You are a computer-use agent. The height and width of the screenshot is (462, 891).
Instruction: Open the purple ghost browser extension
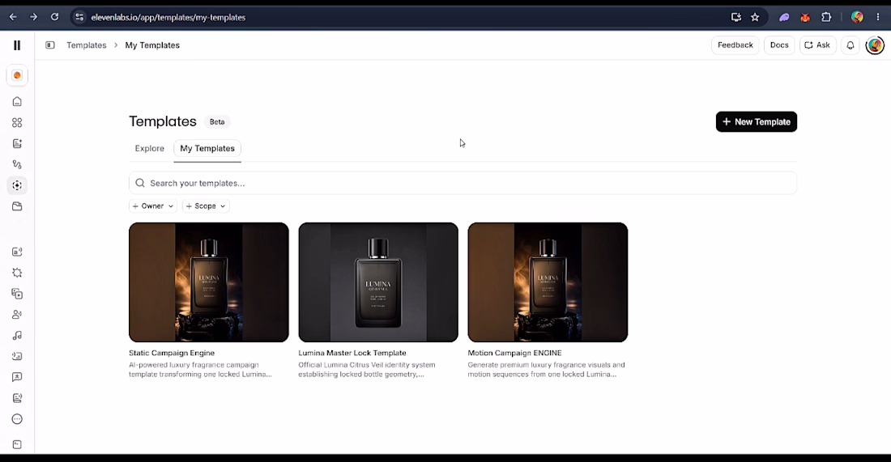[x=784, y=17]
